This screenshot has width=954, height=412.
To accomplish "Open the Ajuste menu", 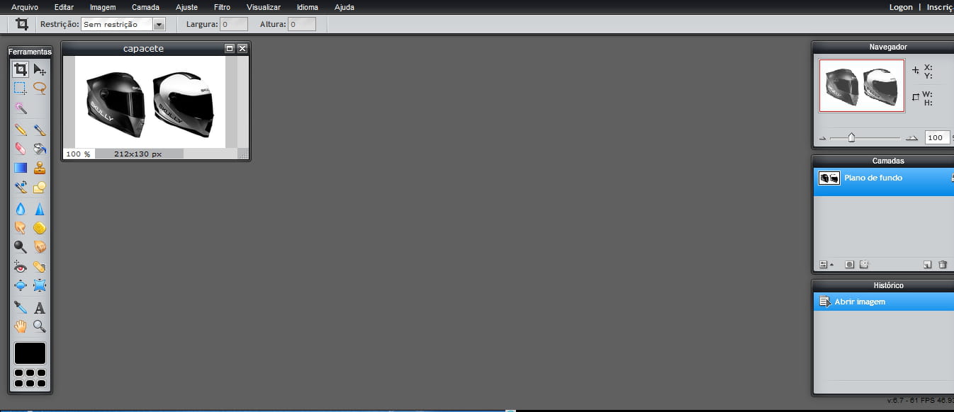I will [186, 7].
